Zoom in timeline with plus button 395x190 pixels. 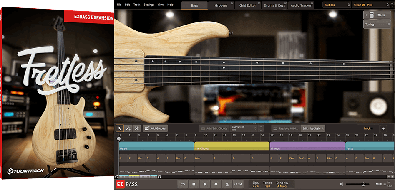click(x=392, y=177)
